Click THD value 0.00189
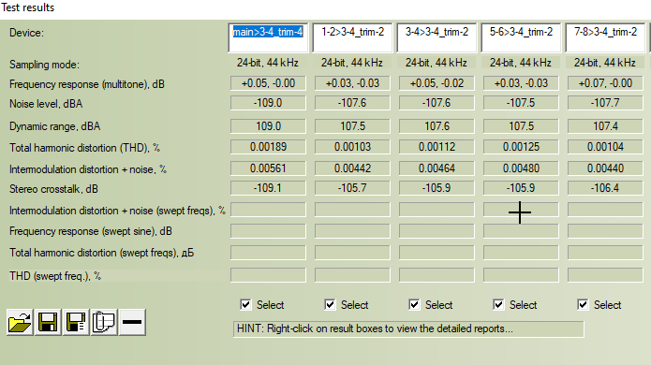The width and height of the screenshot is (651, 365). coord(268,147)
